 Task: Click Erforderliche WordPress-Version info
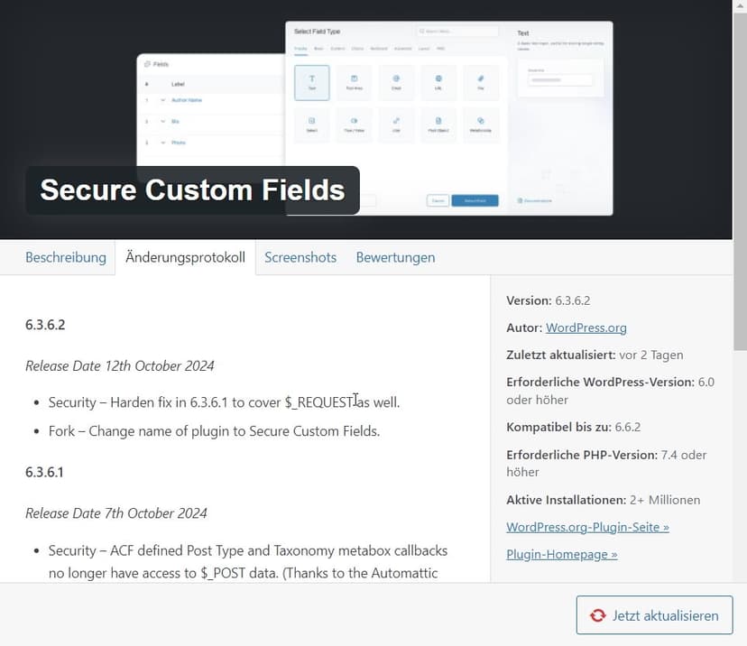tap(610, 391)
